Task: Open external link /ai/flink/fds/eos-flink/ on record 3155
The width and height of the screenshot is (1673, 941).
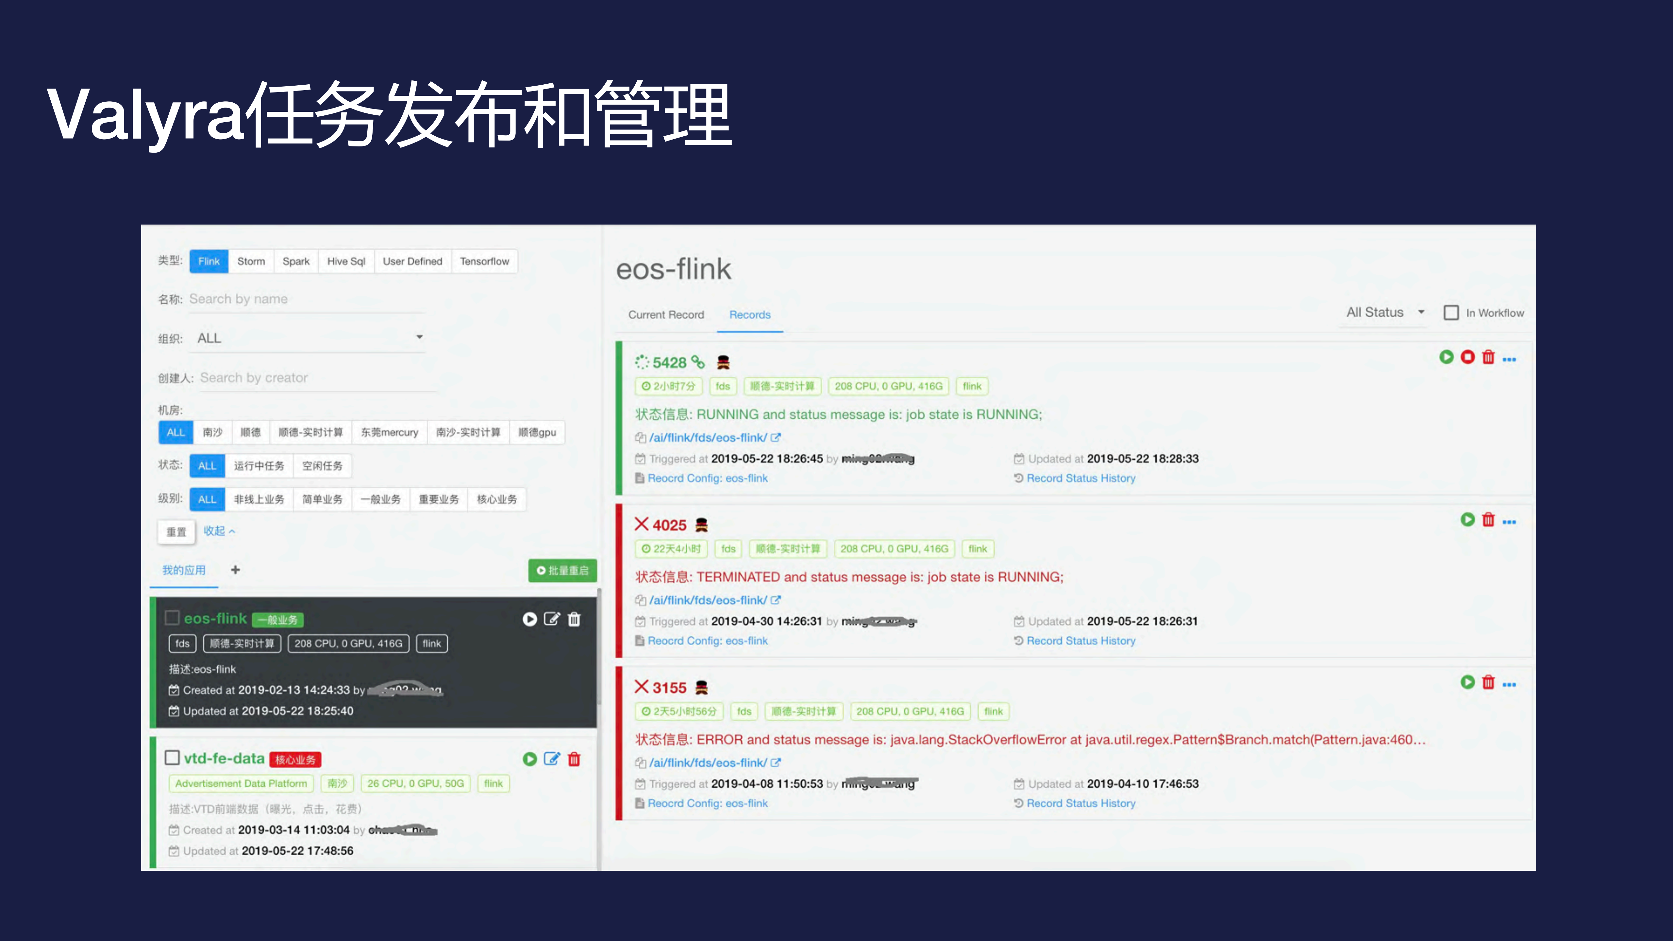Action: tap(777, 763)
